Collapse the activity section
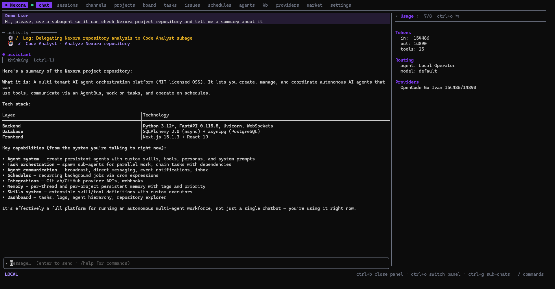Viewport: 555px width, 289px height. (x=18, y=33)
